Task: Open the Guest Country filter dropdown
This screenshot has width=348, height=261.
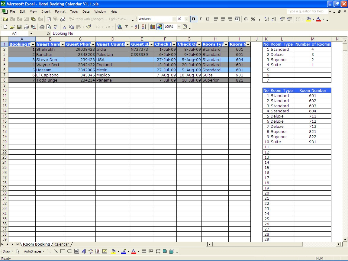Action: pyautogui.click(x=127, y=44)
